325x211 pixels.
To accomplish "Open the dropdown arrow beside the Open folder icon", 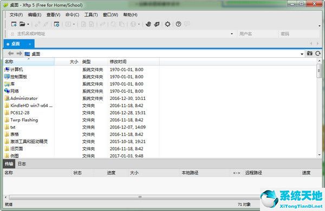I will pyautogui.click(x=28, y=24).
